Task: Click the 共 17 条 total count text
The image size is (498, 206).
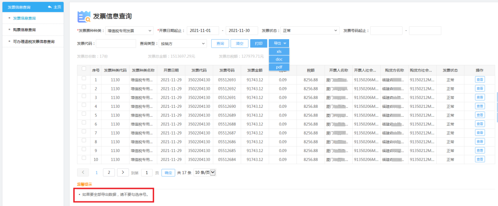Action: [184, 173]
